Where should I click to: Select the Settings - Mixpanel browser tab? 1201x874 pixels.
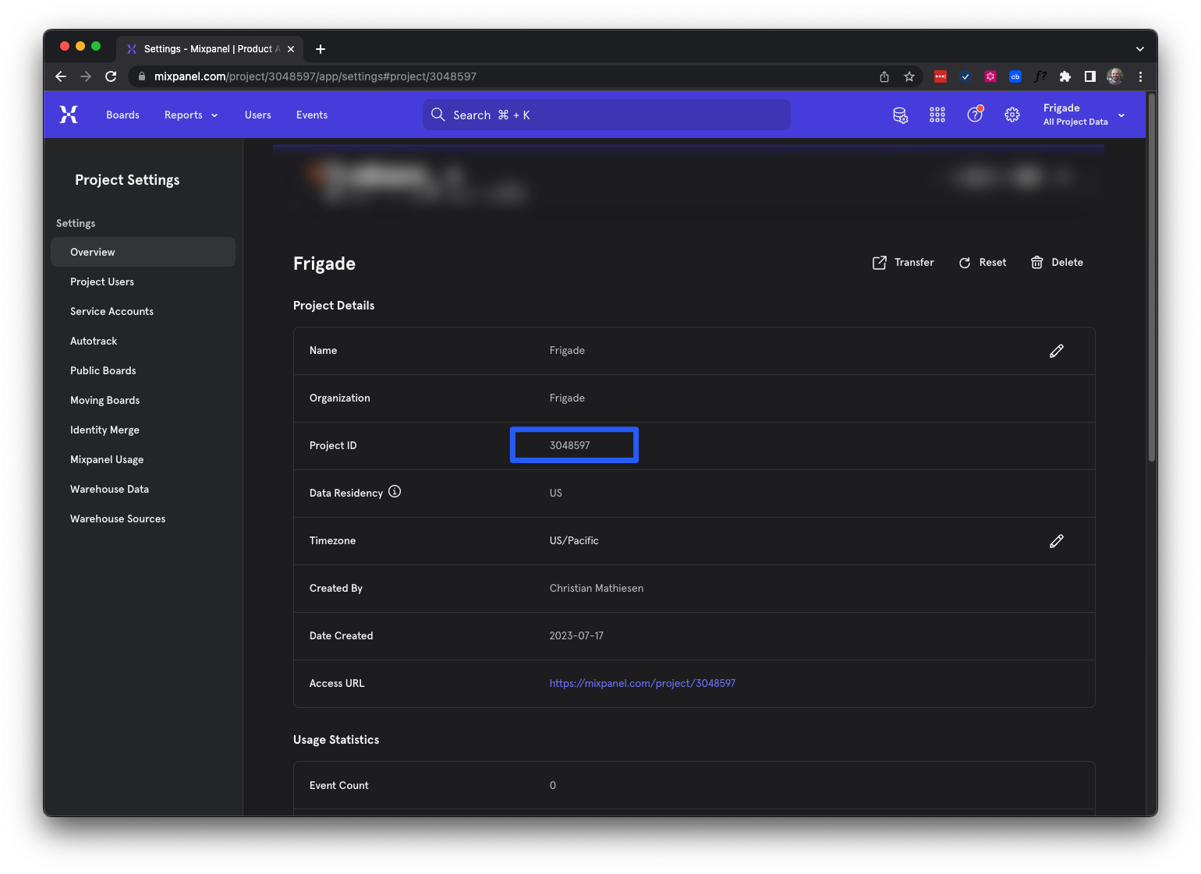(210, 49)
